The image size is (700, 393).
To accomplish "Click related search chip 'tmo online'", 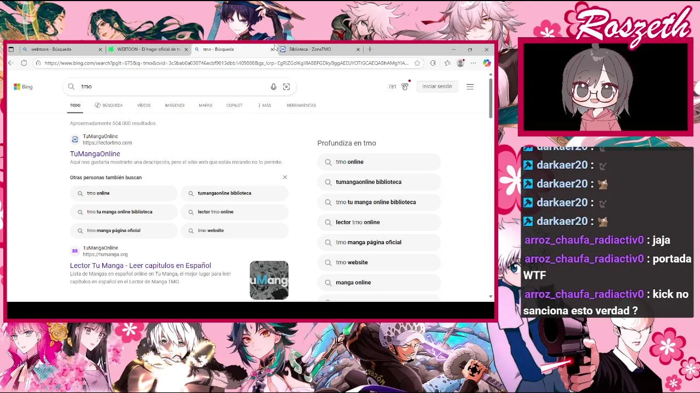I will (x=124, y=193).
